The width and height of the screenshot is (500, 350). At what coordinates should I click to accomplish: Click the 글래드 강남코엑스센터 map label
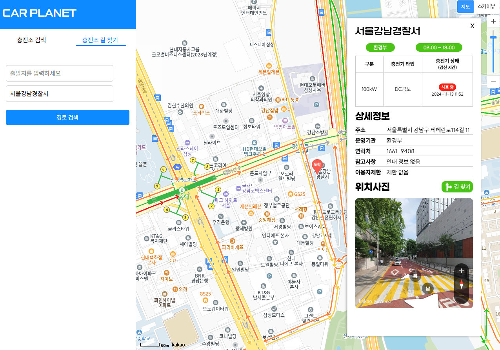[x=257, y=188]
